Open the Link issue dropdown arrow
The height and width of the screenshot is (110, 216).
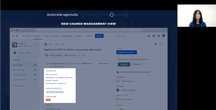(79, 55)
